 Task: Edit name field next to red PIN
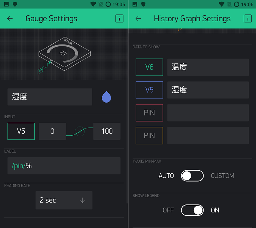(x=208, y=113)
